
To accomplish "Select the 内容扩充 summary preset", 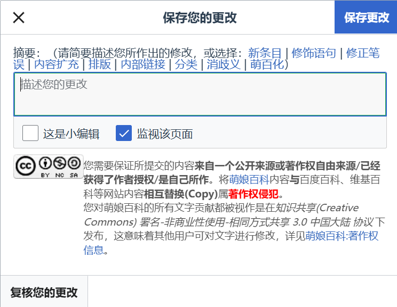I will click(57, 65).
